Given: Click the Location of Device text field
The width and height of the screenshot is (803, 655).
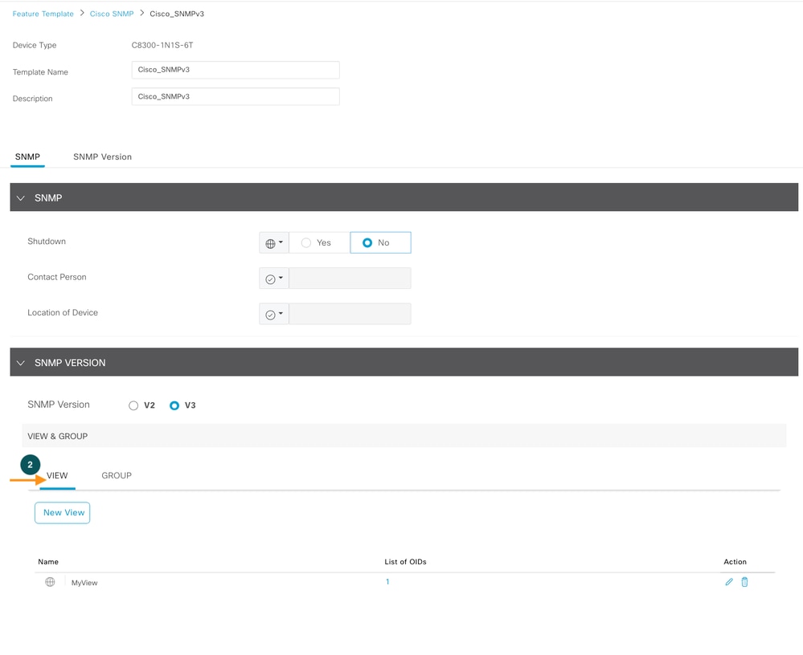Looking at the screenshot, I should 350,314.
